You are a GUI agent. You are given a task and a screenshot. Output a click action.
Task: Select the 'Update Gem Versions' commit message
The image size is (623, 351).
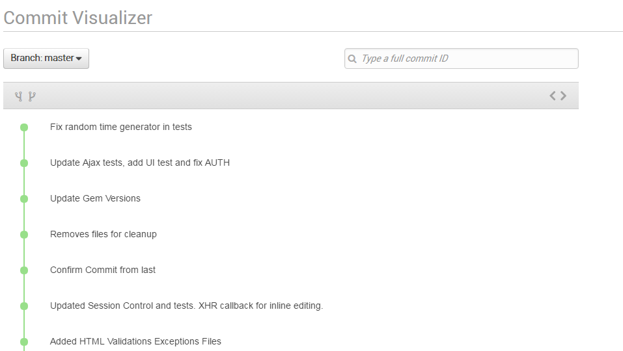95,198
